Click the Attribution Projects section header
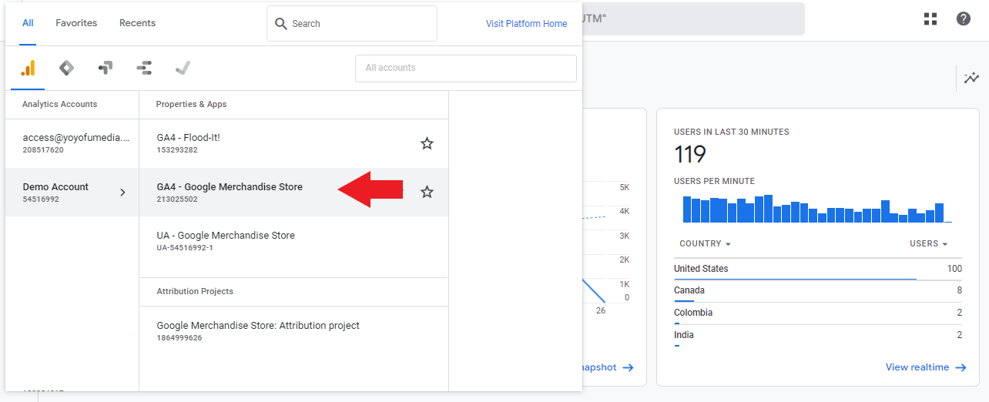This screenshot has width=989, height=402. (x=195, y=291)
